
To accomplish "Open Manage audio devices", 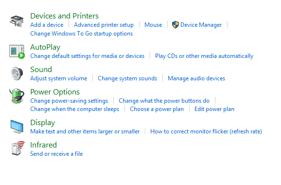I will pos(196,78).
